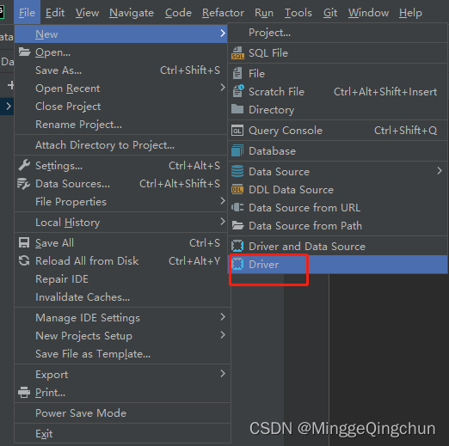Image resolution: width=449 pixels, height=446 pixels.
Task: Expand the New Projects Setup submenu arrow
Action: point(223,335)
